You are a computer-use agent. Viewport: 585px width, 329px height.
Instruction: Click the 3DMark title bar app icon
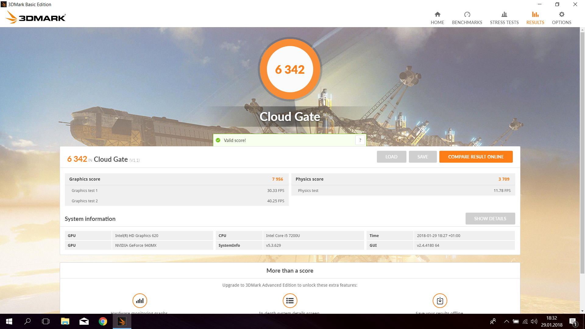click(4, 4)
